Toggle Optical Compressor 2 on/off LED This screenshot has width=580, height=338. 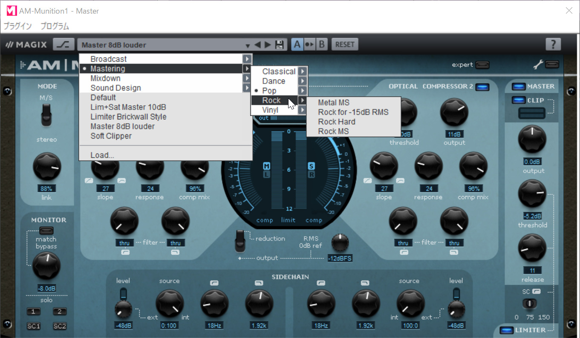tap(482, 87)
